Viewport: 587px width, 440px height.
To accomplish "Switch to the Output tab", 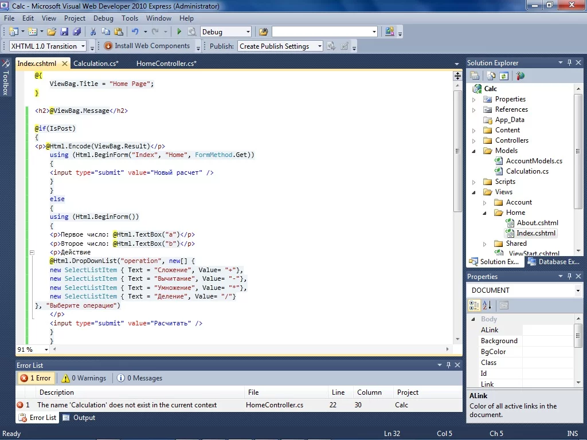I will [79, 418].
